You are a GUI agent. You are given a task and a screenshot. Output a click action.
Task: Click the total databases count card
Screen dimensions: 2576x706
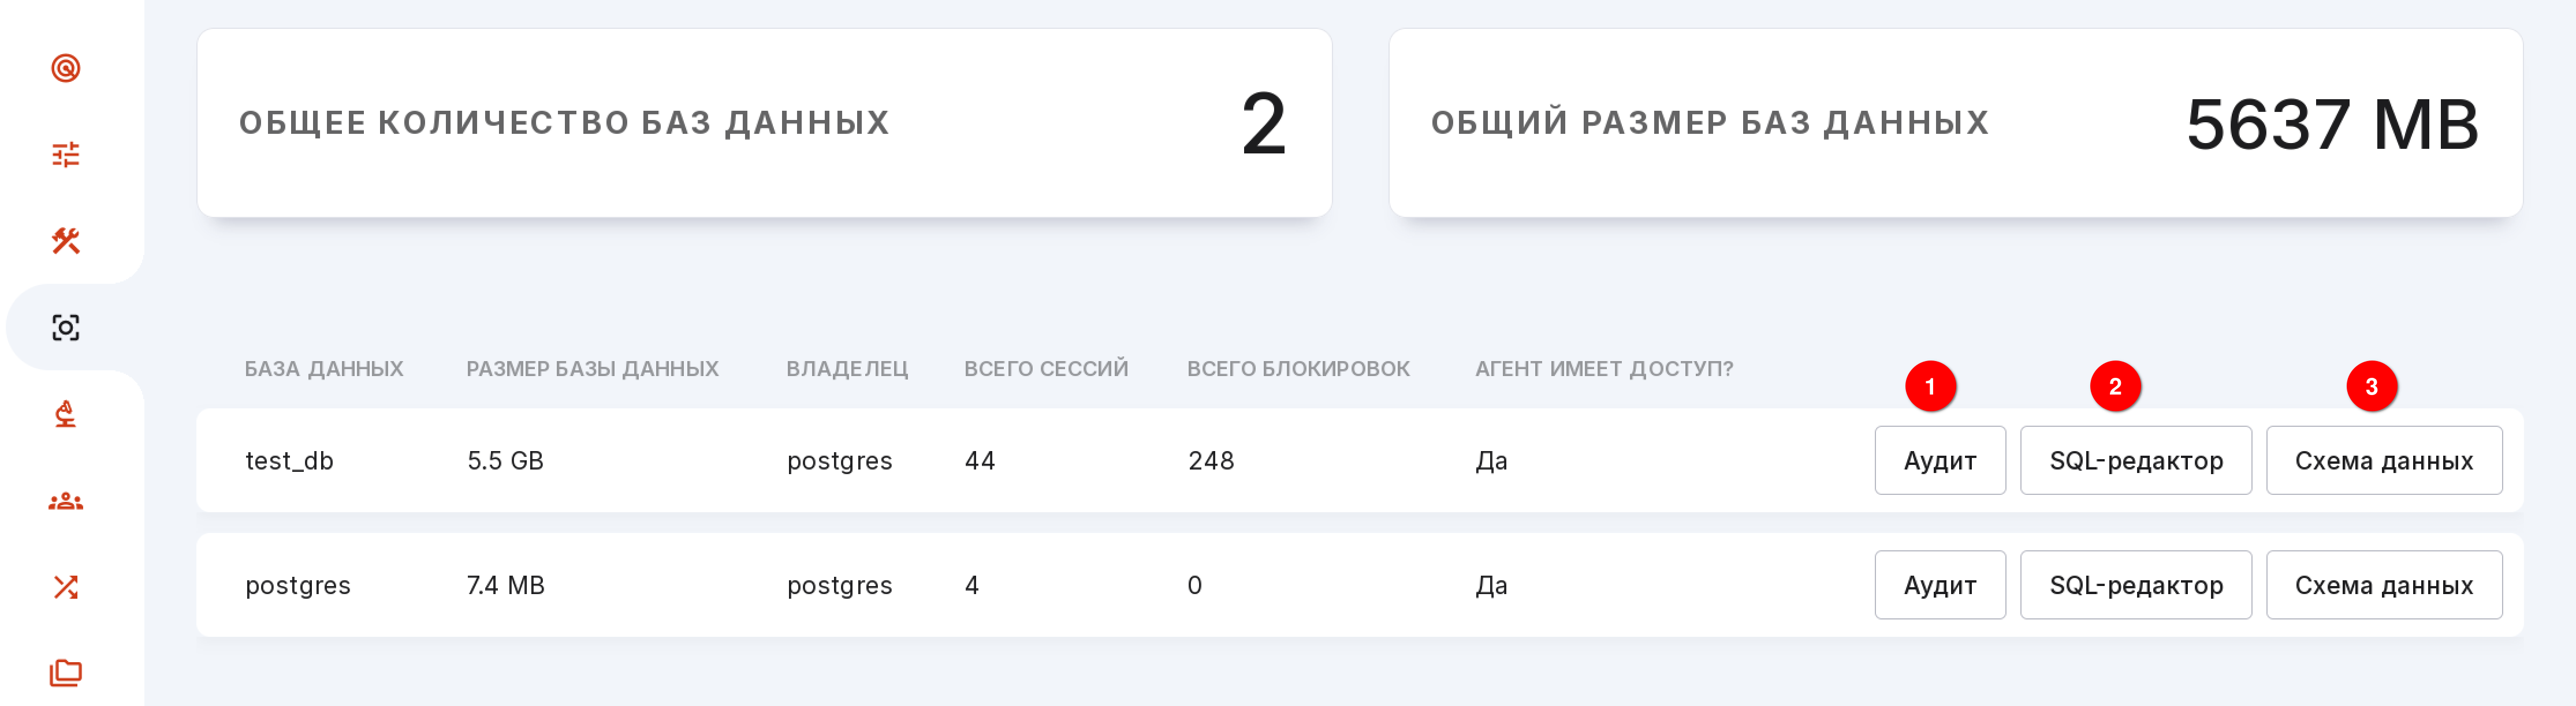pos(764,123)
